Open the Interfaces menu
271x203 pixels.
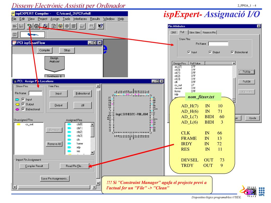click(80, 19)
